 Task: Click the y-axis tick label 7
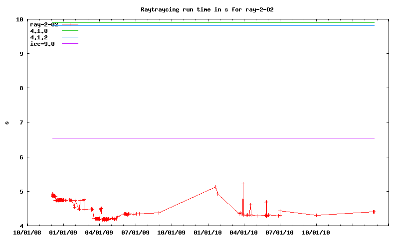[20, 122]
